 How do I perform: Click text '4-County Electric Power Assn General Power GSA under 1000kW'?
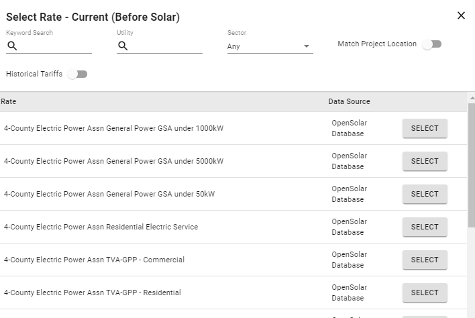pos(113,128)
